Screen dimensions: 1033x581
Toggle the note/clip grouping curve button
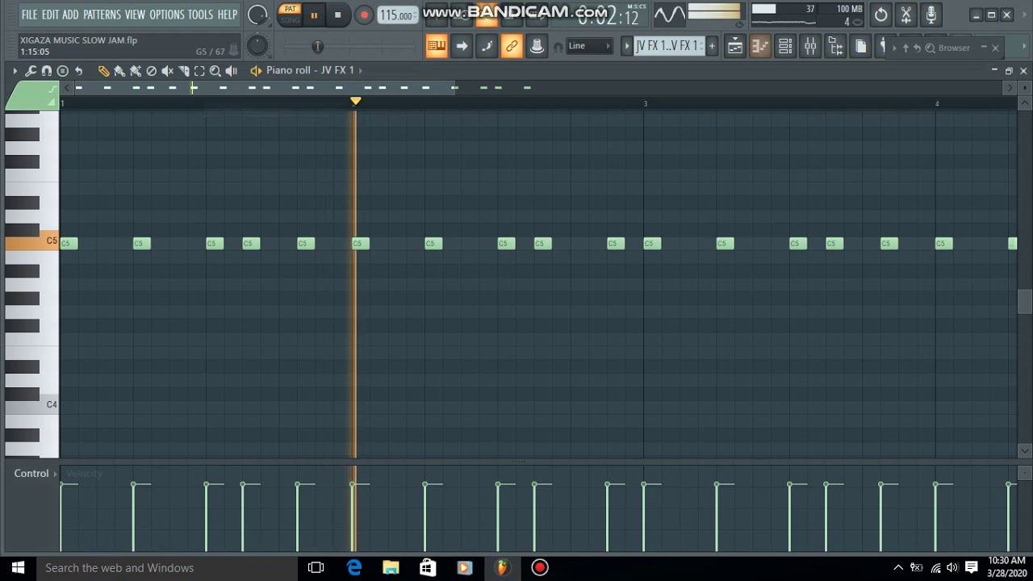click(x=487, y=46)
